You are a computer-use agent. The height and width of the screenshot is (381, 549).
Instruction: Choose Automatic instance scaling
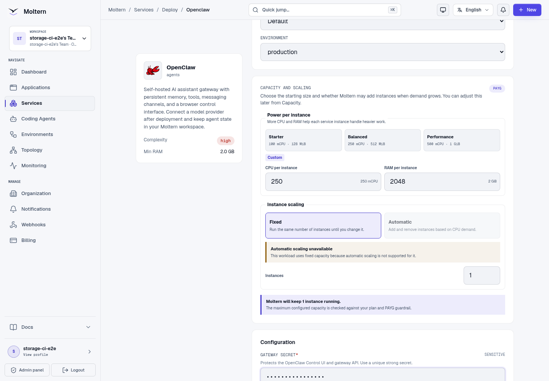[x=442, y=226]
